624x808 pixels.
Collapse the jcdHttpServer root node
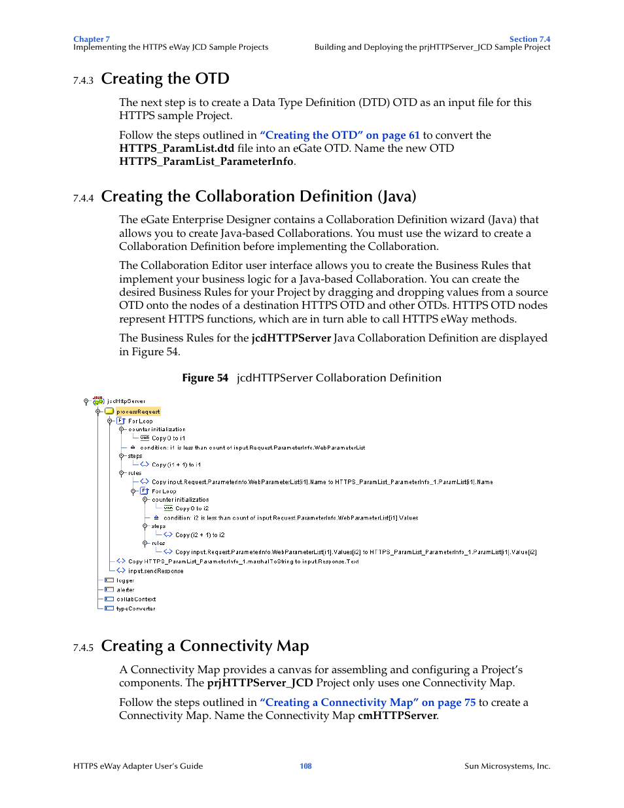86,401
